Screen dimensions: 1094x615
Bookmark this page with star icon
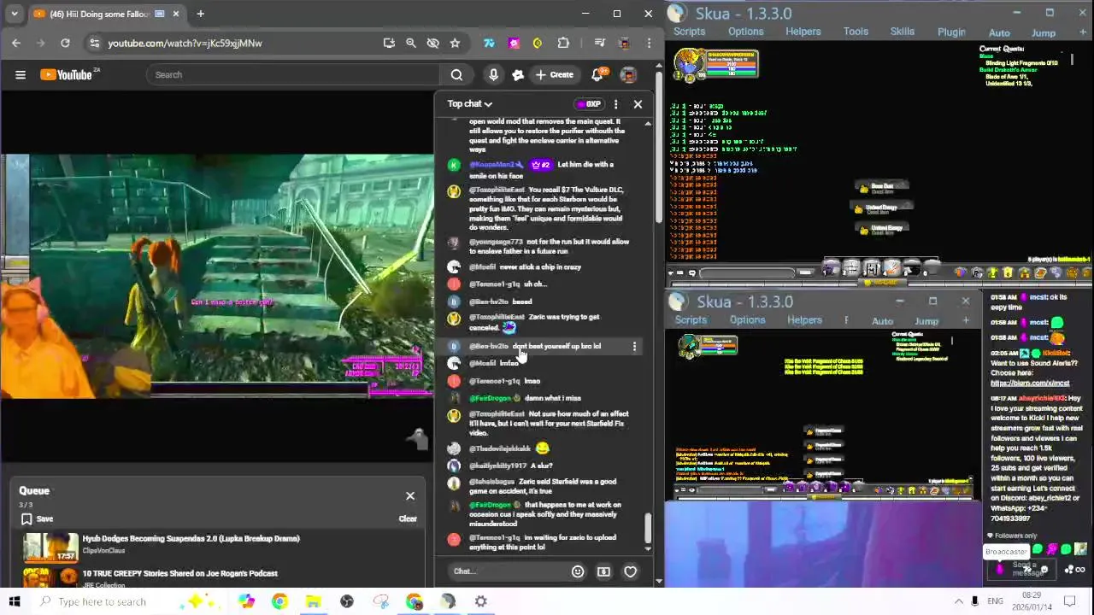tap(455, 43)
